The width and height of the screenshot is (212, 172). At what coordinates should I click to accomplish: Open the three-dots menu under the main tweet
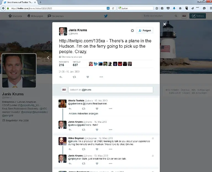tap(101, 77)
